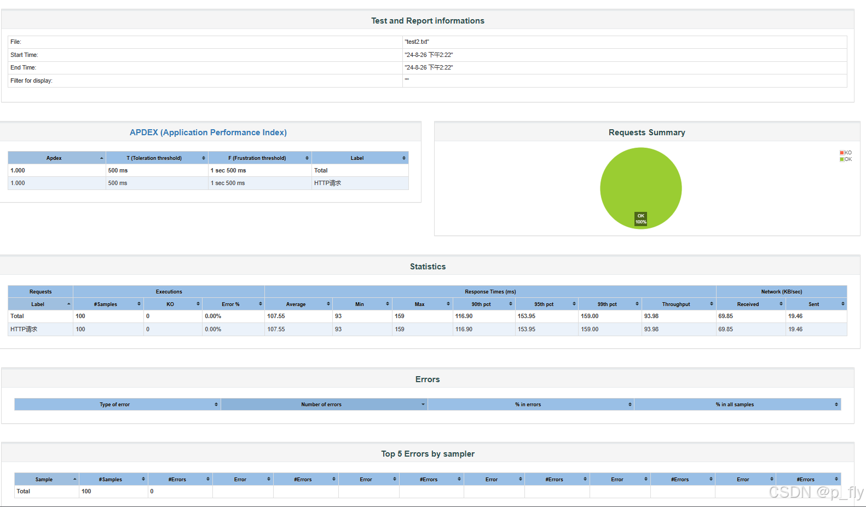
Task: Select Average value 107.55 in Total row
Action: click(276, 316)
